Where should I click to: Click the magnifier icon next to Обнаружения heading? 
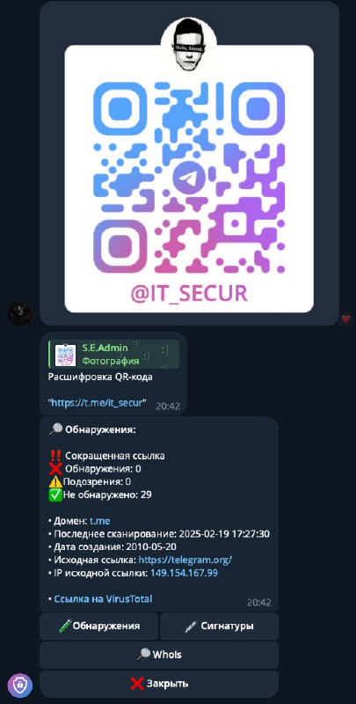tap(55, 429)
